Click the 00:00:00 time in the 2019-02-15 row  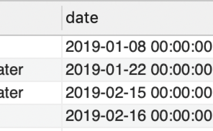coord(181,93)
